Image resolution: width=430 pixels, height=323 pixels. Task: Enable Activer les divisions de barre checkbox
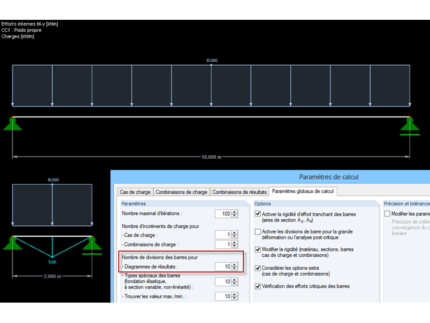coord(258,232)
